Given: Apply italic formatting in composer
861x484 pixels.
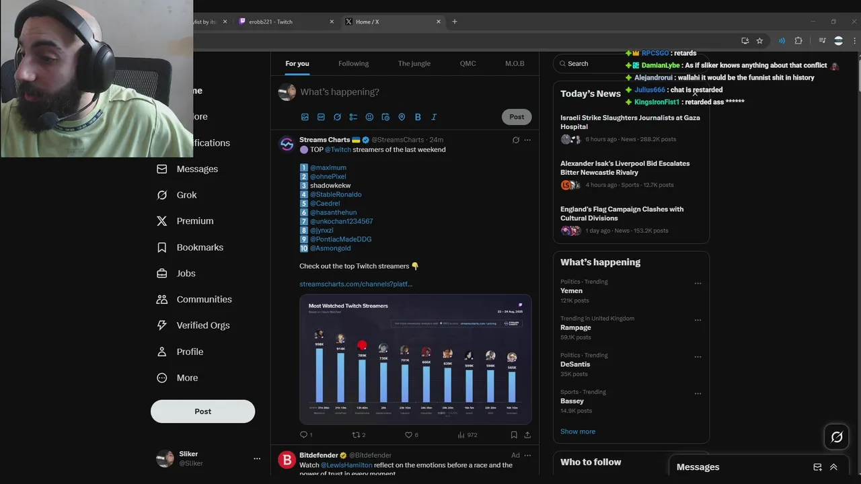Looking at the screenshot, I should tap(434, 117).
